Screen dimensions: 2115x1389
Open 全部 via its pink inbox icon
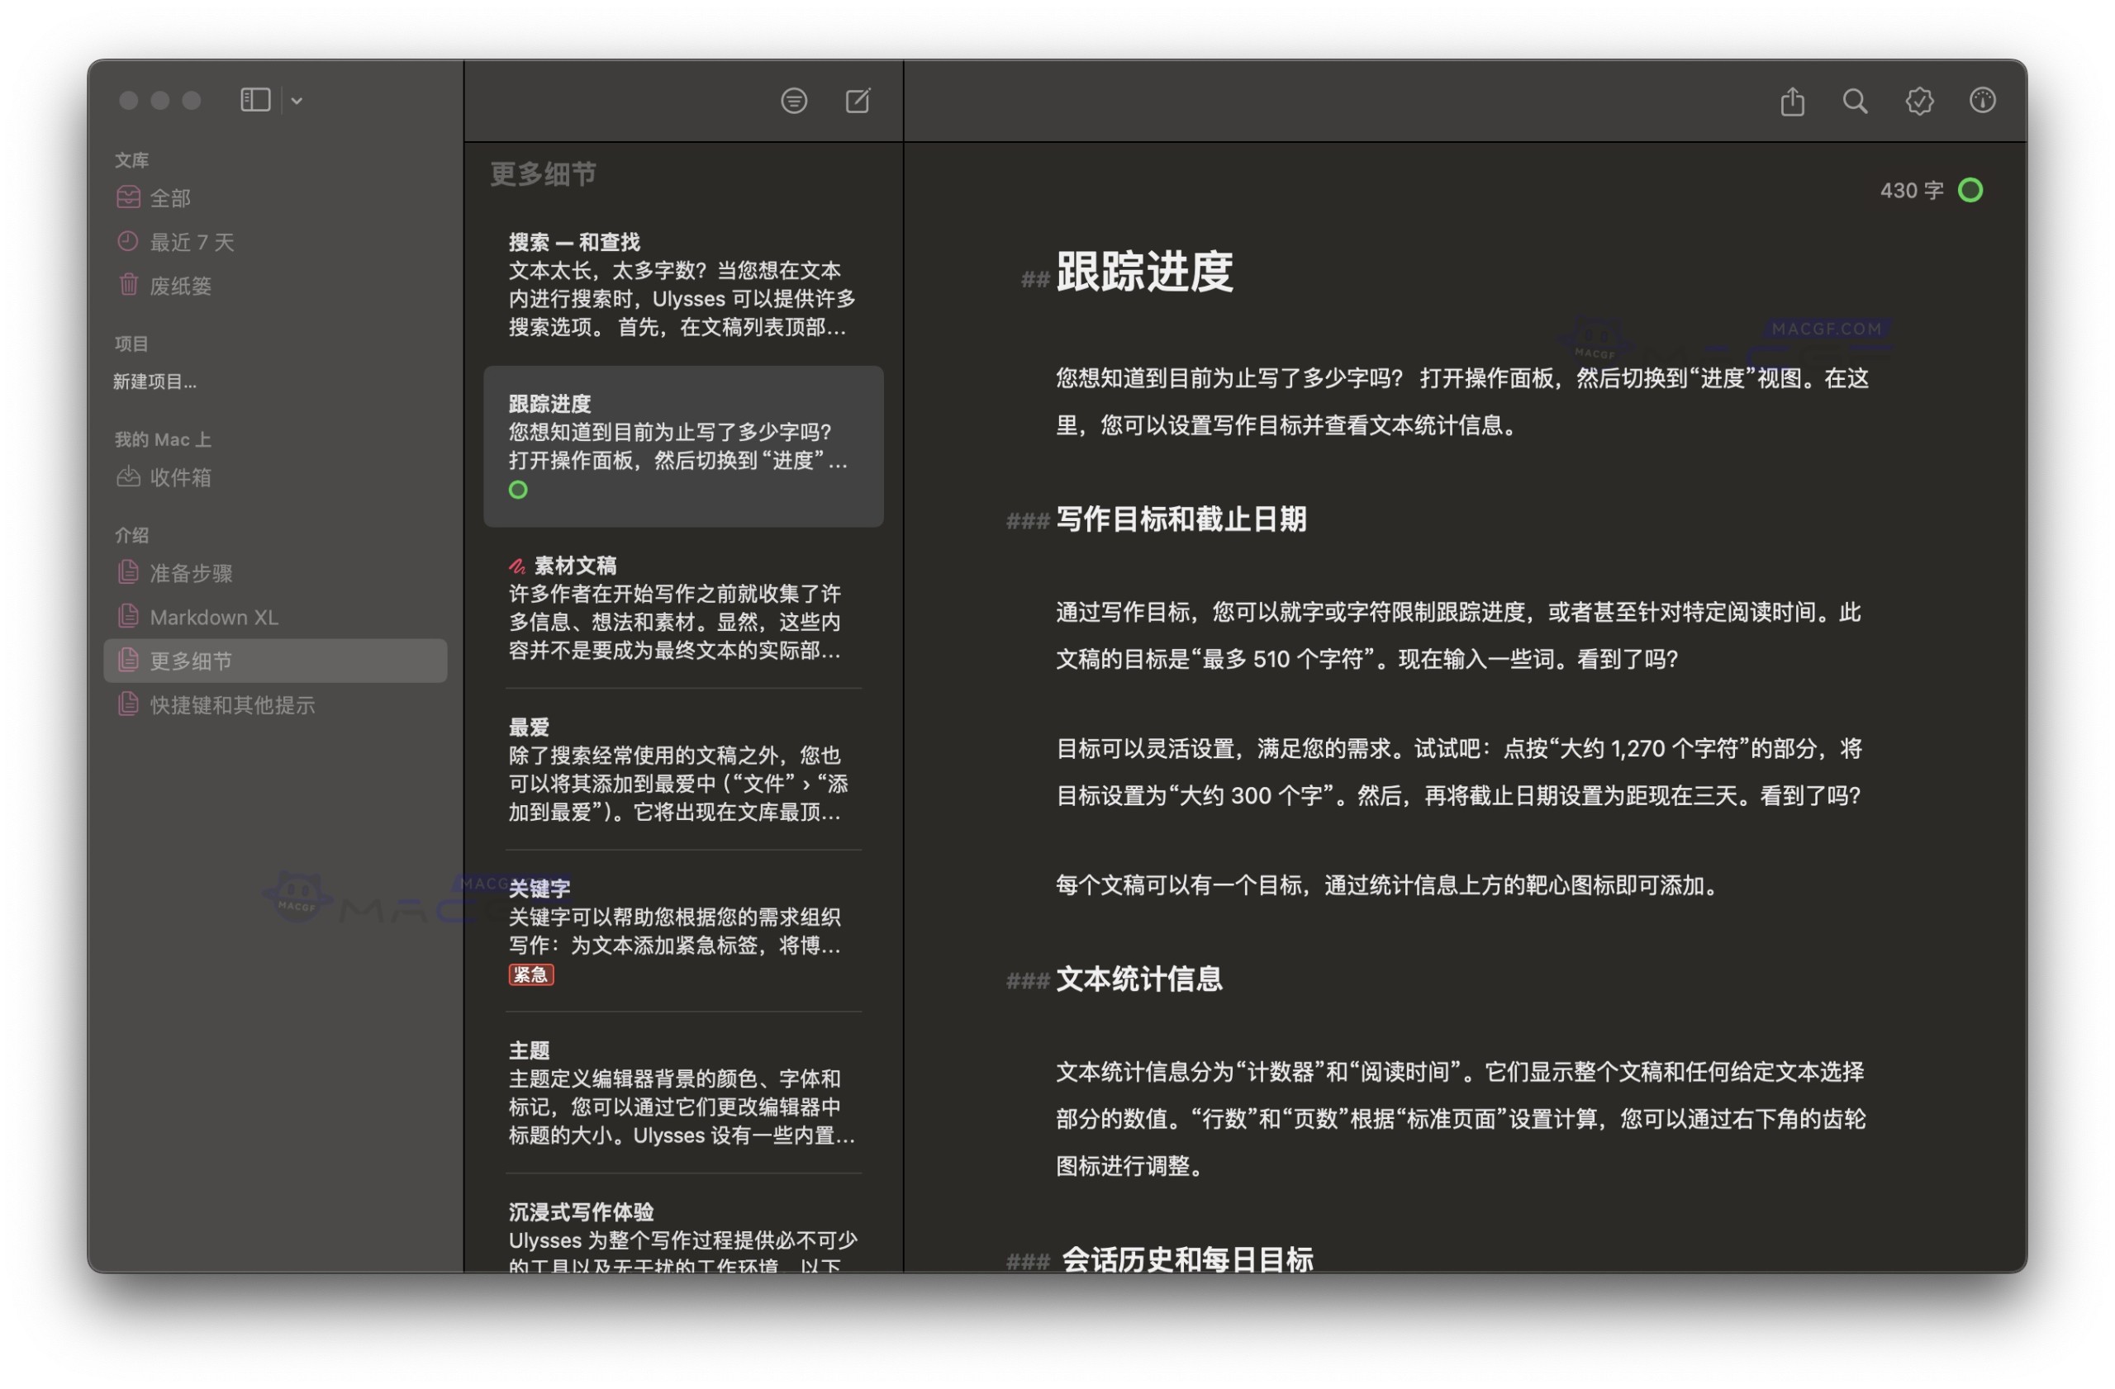click(130, 197)
